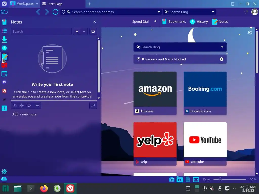Open the Mastodon web panel
The height and width of the screenshot is (194, 259).
(x=4, y=82)
